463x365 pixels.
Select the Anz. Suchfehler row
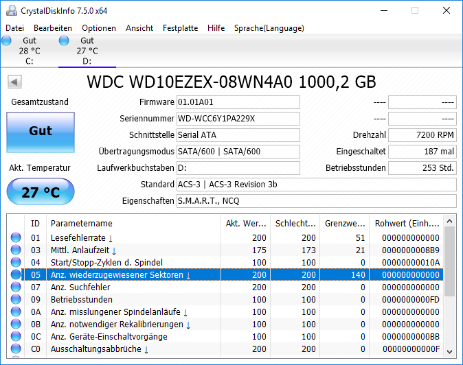tap(225, 287)
